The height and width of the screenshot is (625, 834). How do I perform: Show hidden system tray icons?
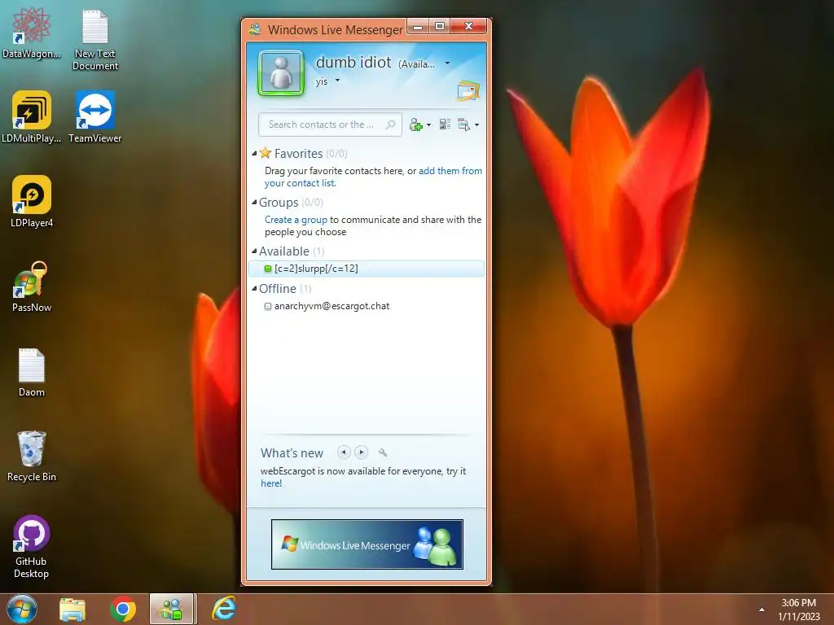pos(762,610)
